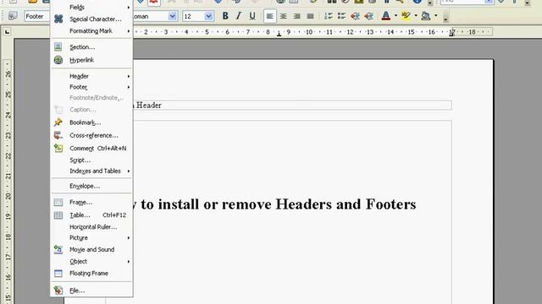Decrease paragraph indent

pos(355,16)
